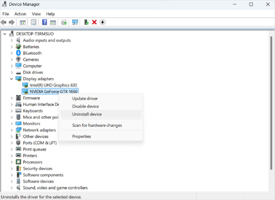The image size is (275, 200).
Task: Open the blue Help toolbar icon
Action: tap(44, 22)
